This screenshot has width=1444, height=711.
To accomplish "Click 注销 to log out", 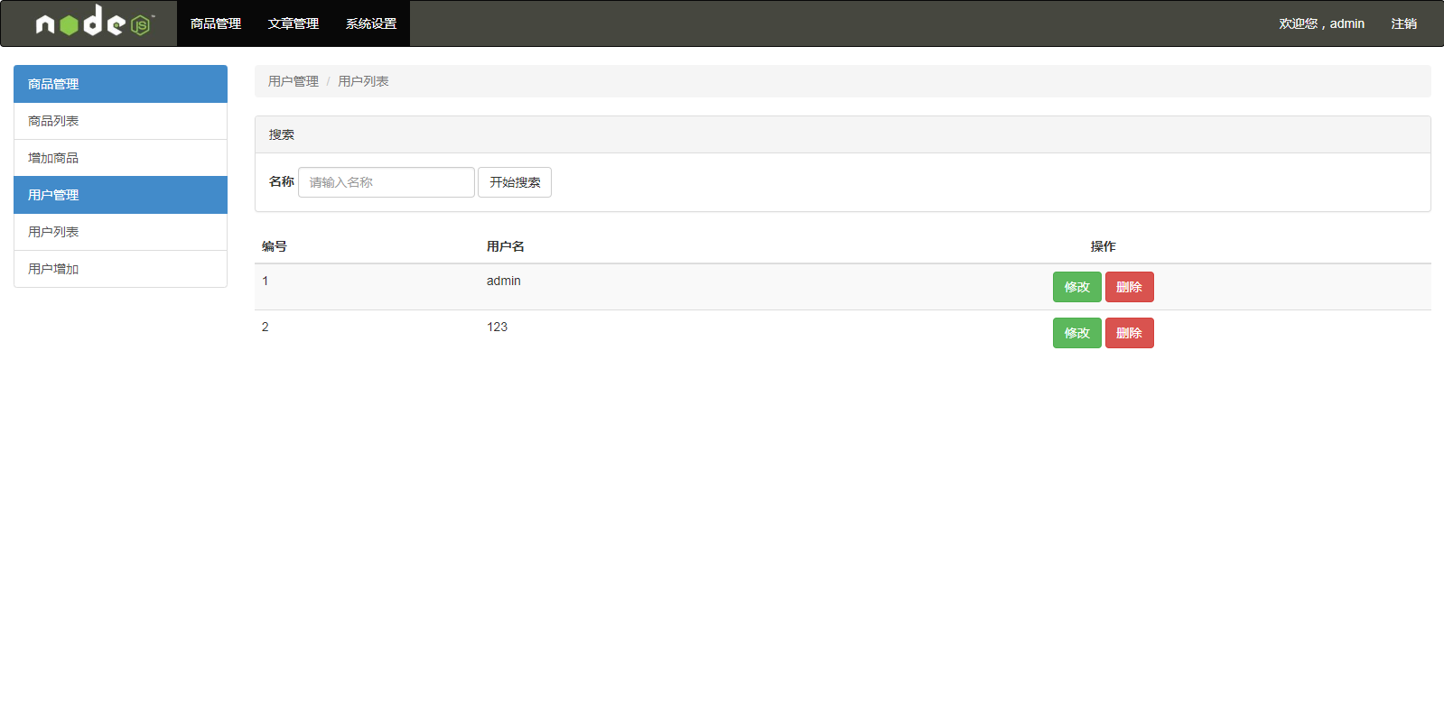I will click(1404, 23).
